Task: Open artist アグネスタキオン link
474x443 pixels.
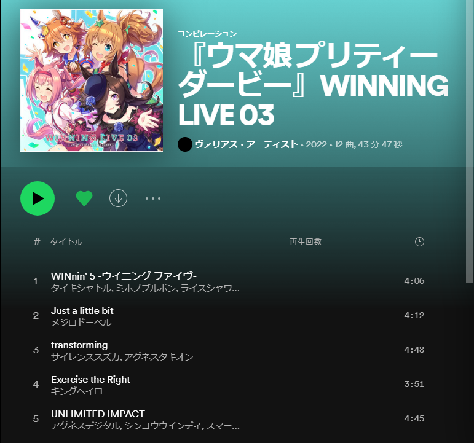Action: (159, 357)
